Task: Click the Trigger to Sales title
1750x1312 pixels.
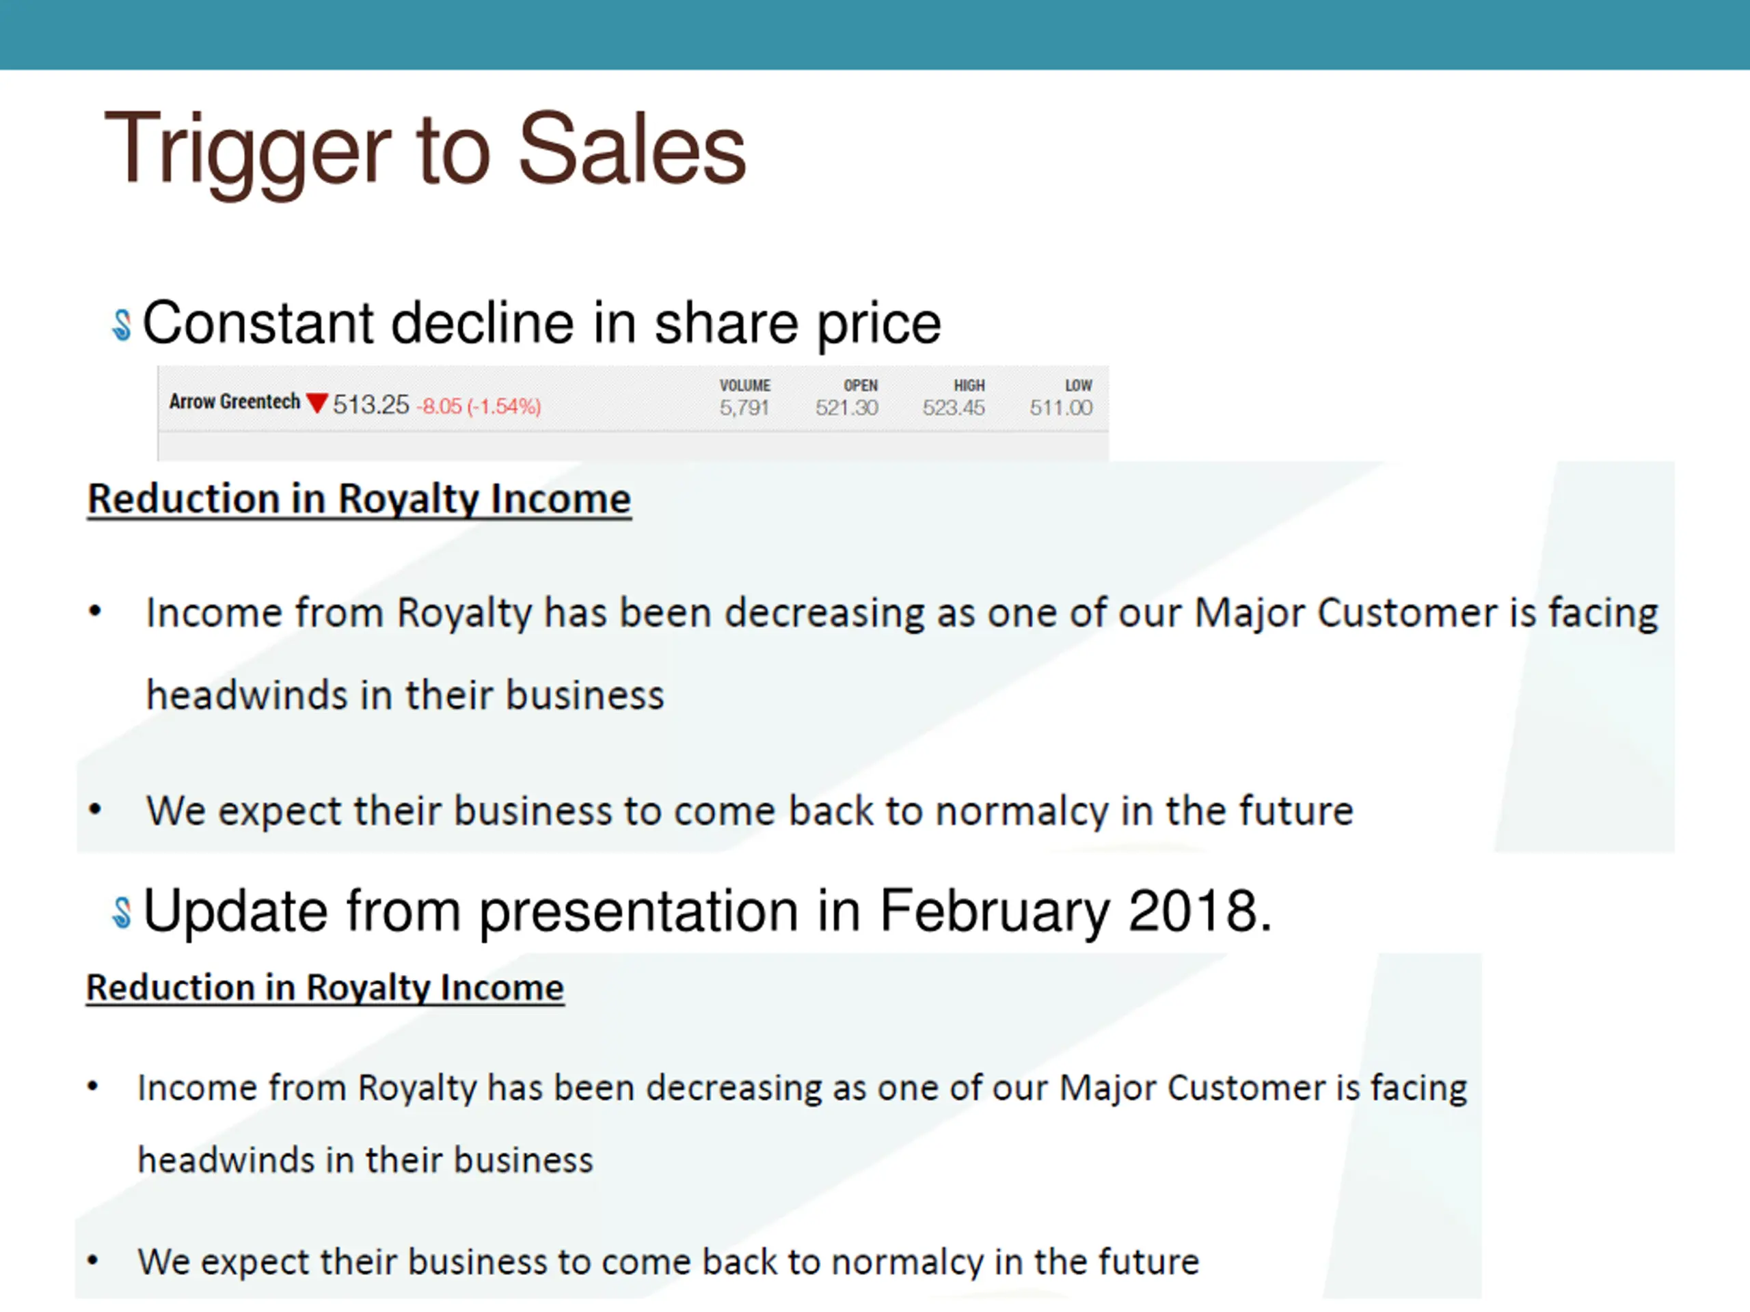Action: [x=425, y=150]
